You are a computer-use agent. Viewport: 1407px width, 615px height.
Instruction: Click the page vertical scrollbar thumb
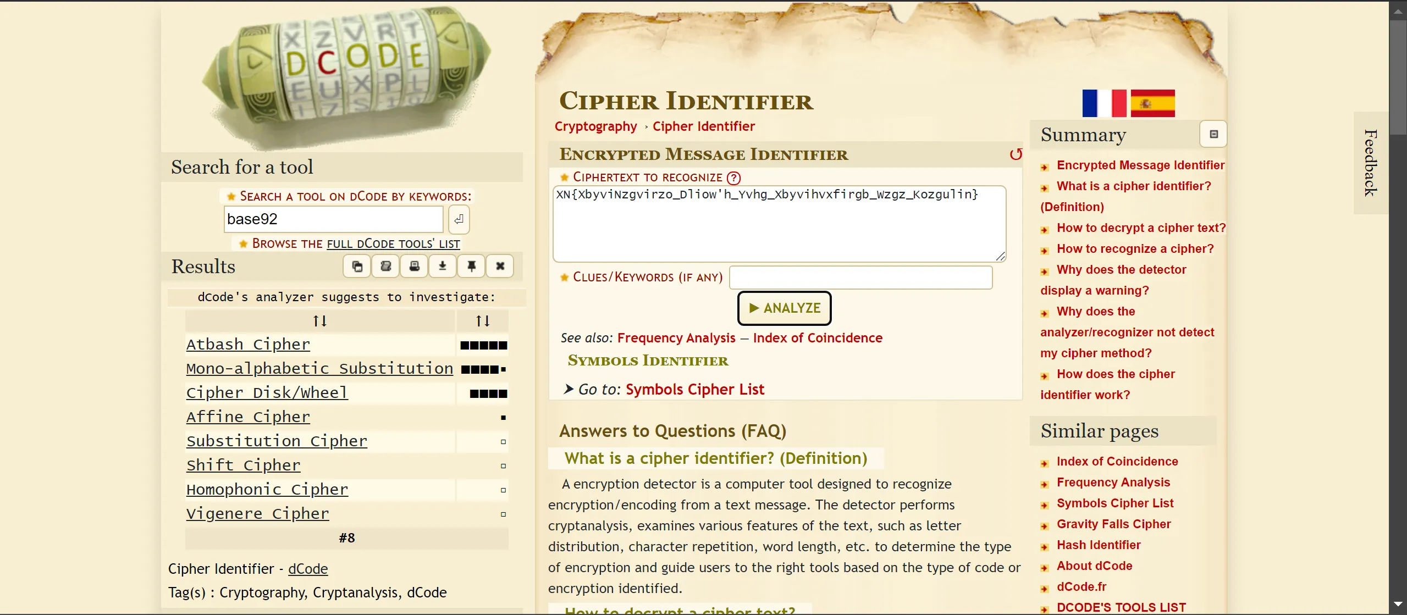pyautogui.click(x=1398, y=77)
